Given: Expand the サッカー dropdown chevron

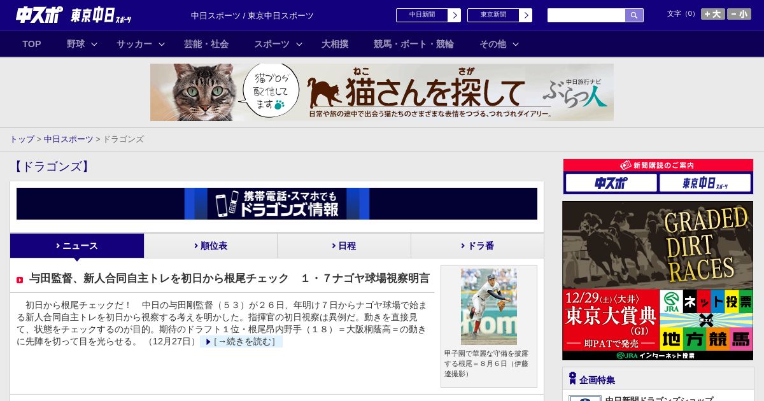Looking at the screenshot, I should pyautogui.click(x=162, y=44).
